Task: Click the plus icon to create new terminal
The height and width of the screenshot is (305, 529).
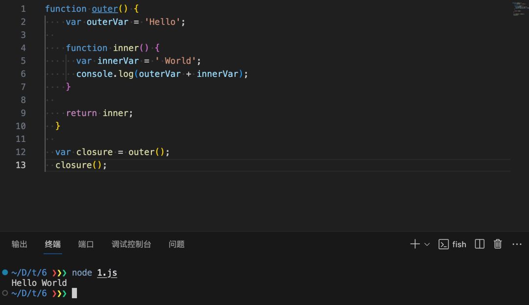Action: click(415, 244)
